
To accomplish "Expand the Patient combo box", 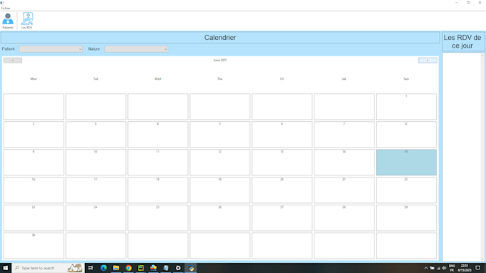I will coord(51,49).
